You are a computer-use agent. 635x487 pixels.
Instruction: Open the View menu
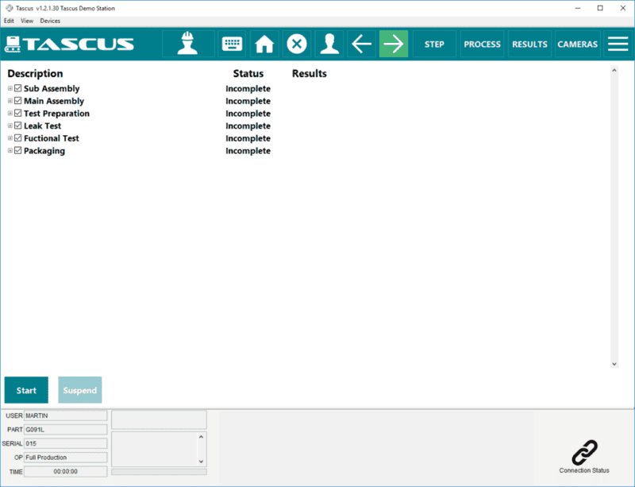coord(27,21)
